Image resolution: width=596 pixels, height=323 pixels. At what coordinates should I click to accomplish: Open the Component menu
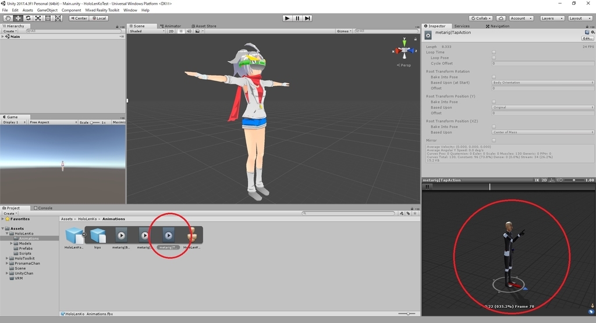tap(71, 10)
